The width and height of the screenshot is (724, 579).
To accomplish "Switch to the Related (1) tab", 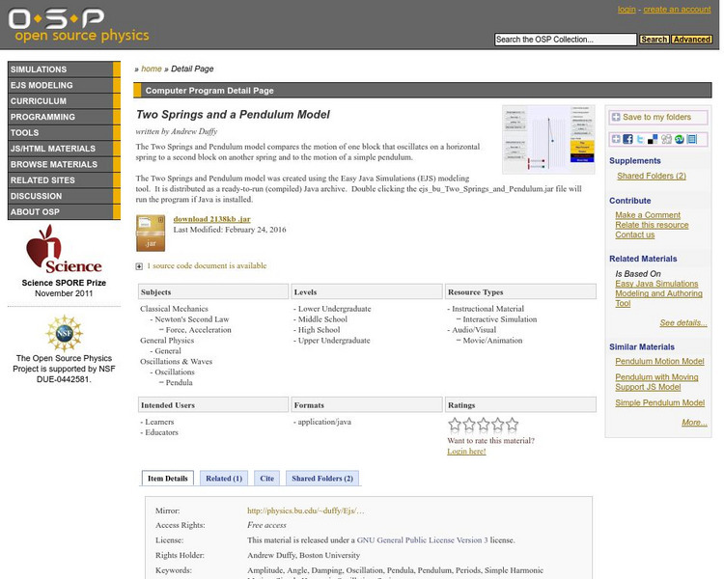I will point(224,479).
